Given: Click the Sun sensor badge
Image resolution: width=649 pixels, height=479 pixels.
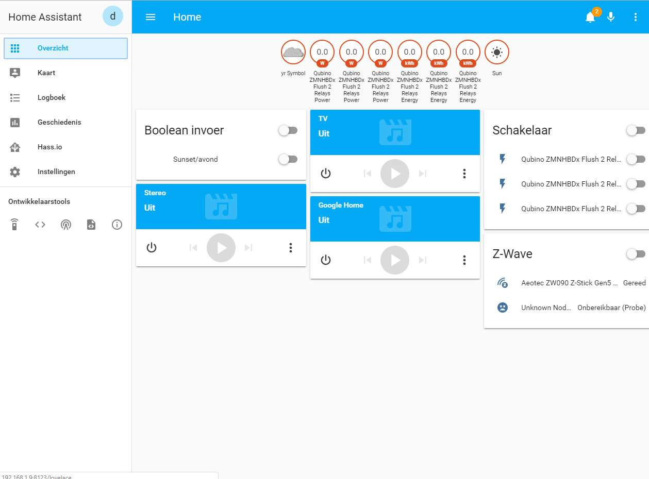Looking at the screenshot, I should click(497, 52).
